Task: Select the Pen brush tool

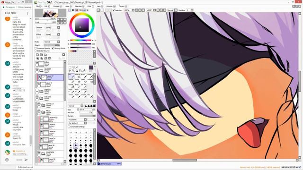Action: click(71, 76)
